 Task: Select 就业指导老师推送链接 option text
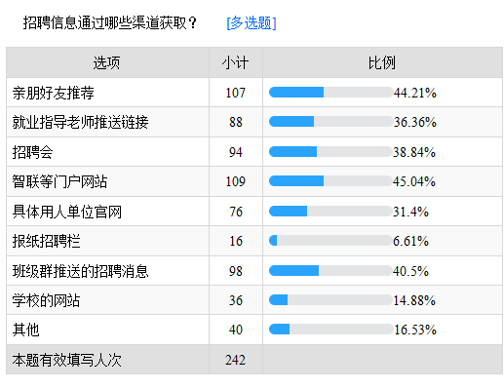click(x=80, y=122)
